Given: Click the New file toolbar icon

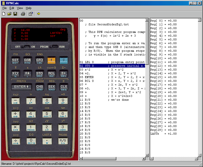Looking at the screenshot, I should pos(4,14).
